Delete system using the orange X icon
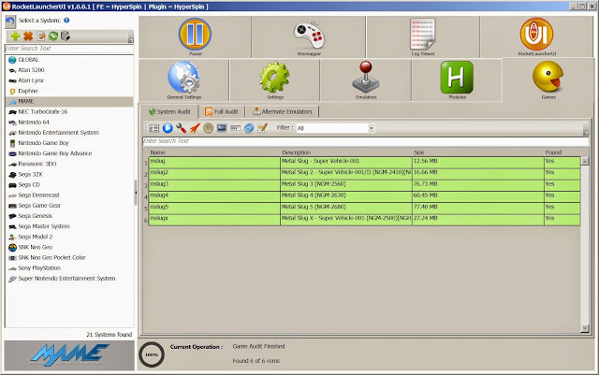Viewport: 599px width, 375px height. click(x=28, y=36)
